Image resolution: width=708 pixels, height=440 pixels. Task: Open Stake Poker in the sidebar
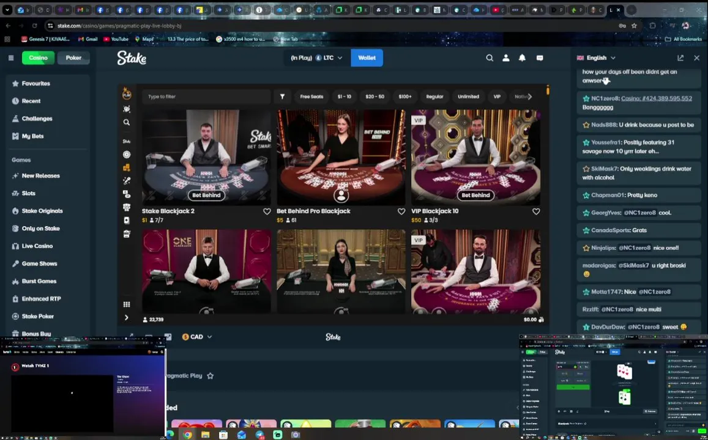(x=48, y=317)
